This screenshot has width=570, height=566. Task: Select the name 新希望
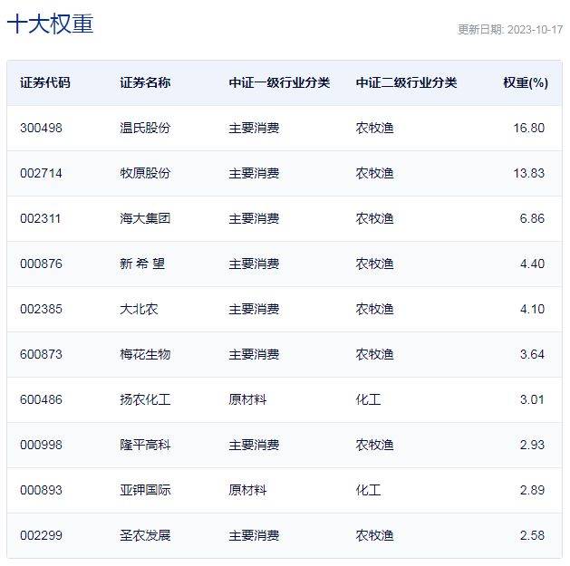(142, 264)
